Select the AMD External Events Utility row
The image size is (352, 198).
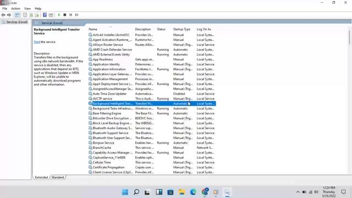(x=152, y=54)
